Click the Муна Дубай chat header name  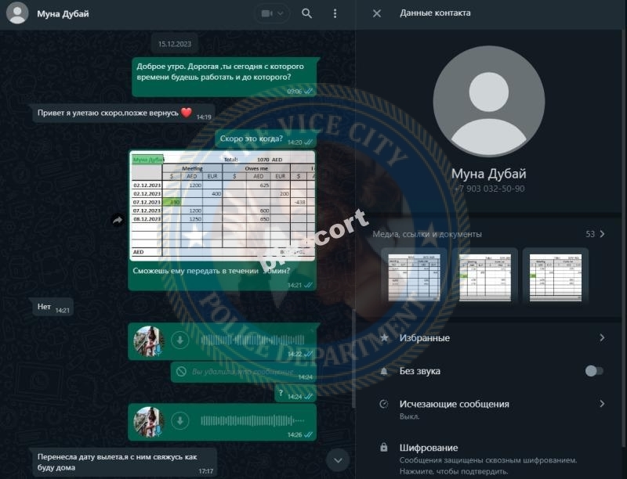pos(63,14)
